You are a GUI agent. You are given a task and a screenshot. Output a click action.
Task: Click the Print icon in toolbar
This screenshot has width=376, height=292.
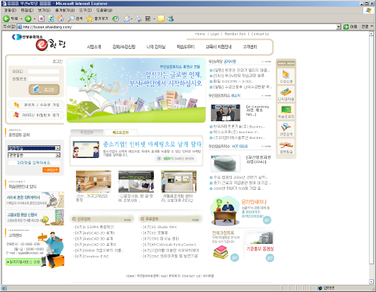[138, 18]
